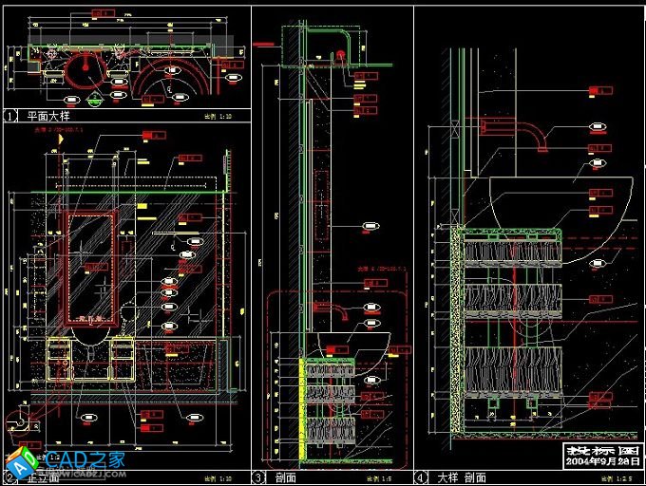
Task: Open the CAD之家 watermark link
Action: point(85,461)
